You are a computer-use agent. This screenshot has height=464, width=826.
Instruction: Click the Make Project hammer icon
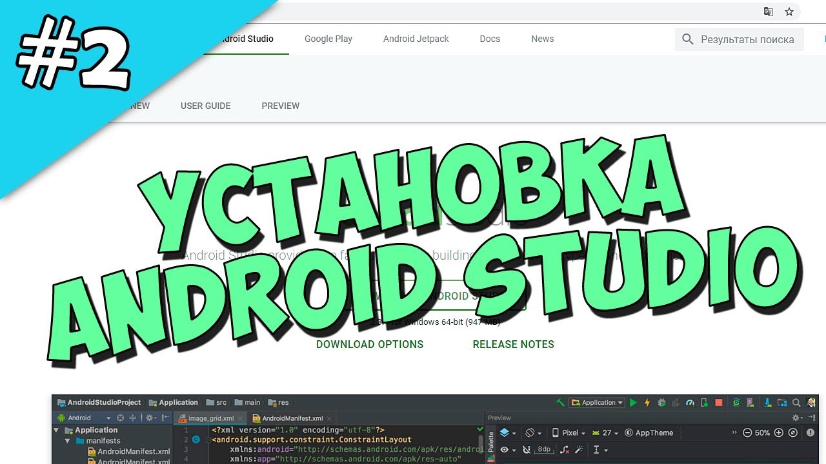tap(560, 403)
